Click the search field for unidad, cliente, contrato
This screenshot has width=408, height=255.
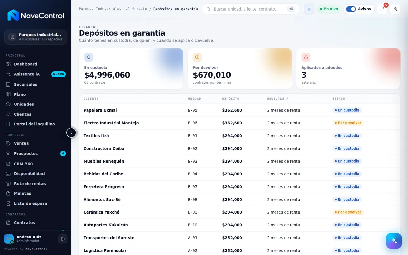click(x=251, y=9)
